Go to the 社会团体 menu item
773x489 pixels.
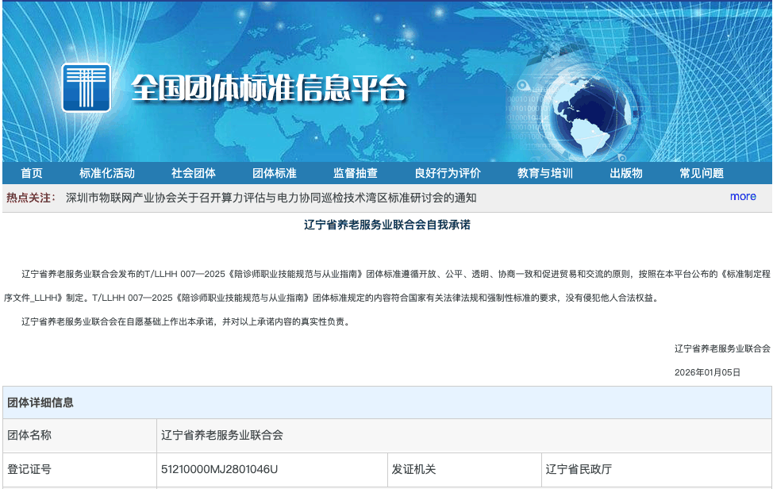click(x=194, y=173)
